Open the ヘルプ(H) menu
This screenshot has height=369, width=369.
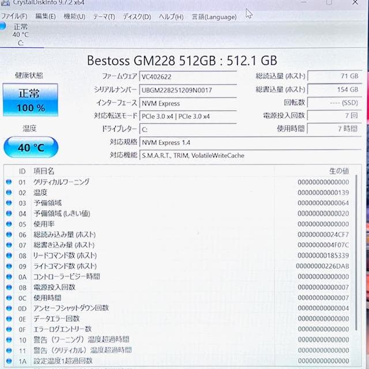tap(171, 17)
